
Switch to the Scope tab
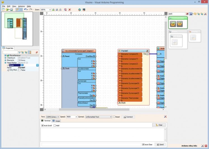coord(56,121)
